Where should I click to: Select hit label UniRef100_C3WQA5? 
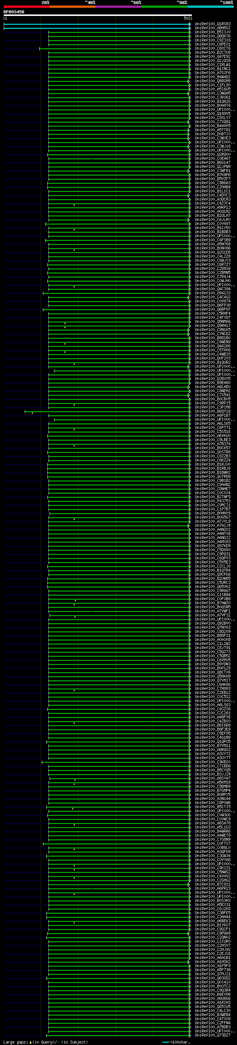(x=212, y=93)
